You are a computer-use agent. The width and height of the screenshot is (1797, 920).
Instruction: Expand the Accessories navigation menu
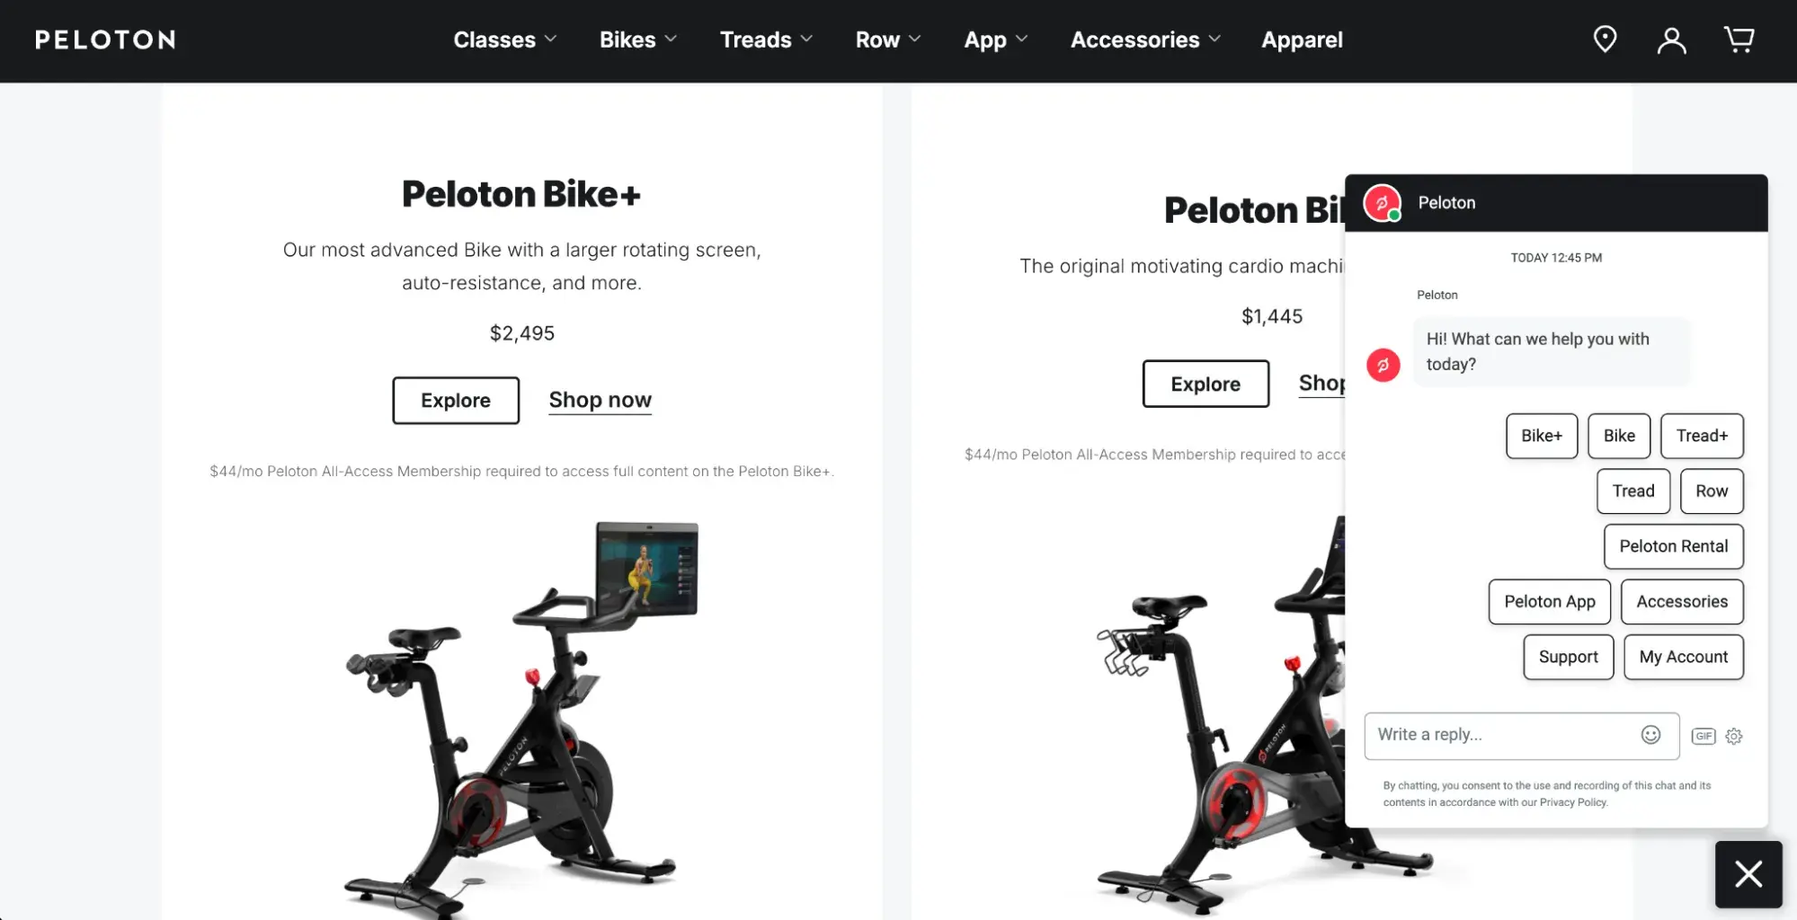1145,40
